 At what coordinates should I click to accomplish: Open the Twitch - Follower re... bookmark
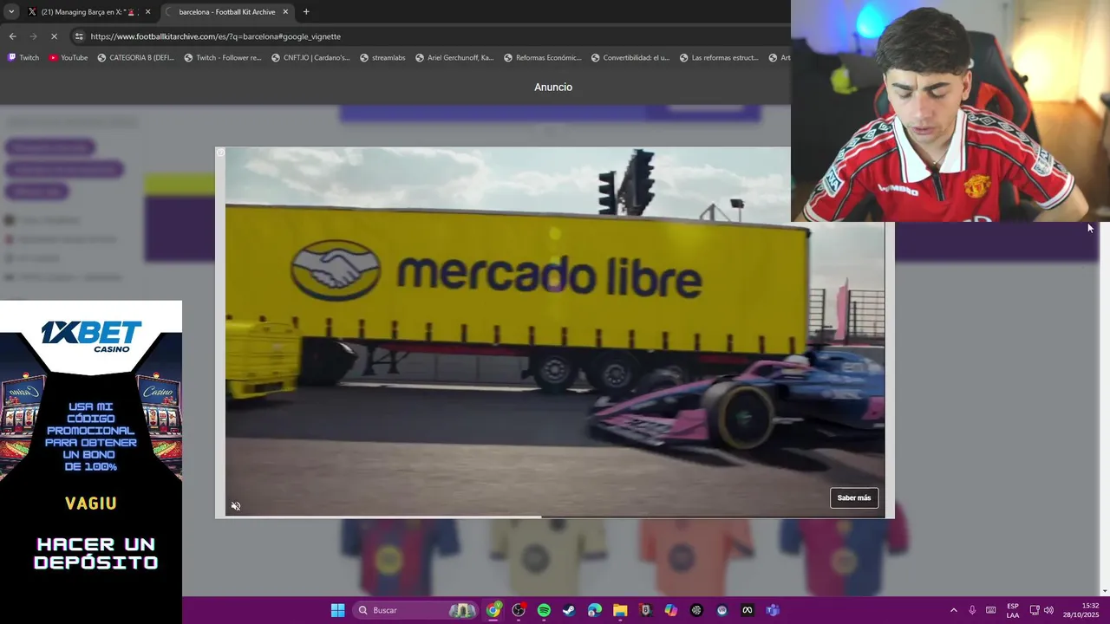[223, 58]
